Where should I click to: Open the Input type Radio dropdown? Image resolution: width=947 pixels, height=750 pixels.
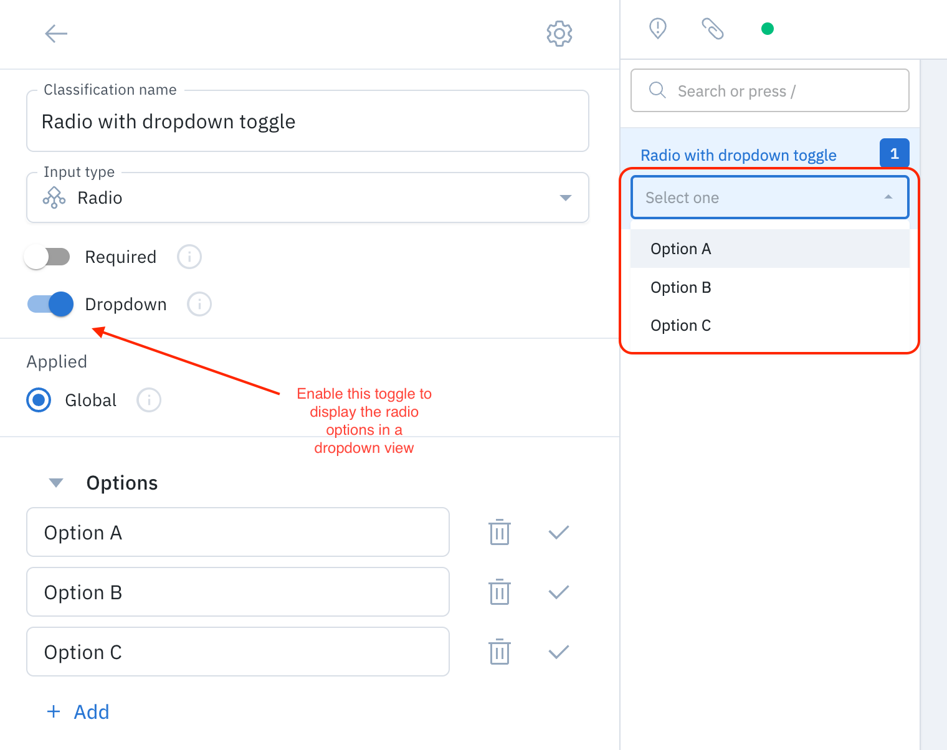(x=308, y=197)
